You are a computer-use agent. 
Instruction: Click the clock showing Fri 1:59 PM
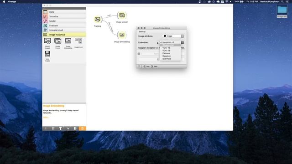[252, 1]
